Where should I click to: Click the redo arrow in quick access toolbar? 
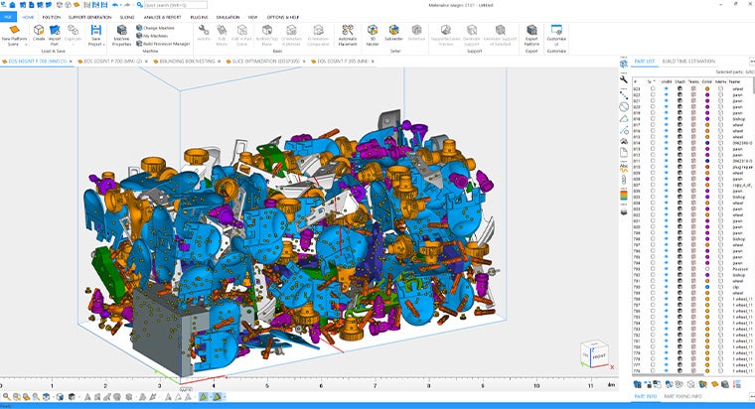pos(127,5)
